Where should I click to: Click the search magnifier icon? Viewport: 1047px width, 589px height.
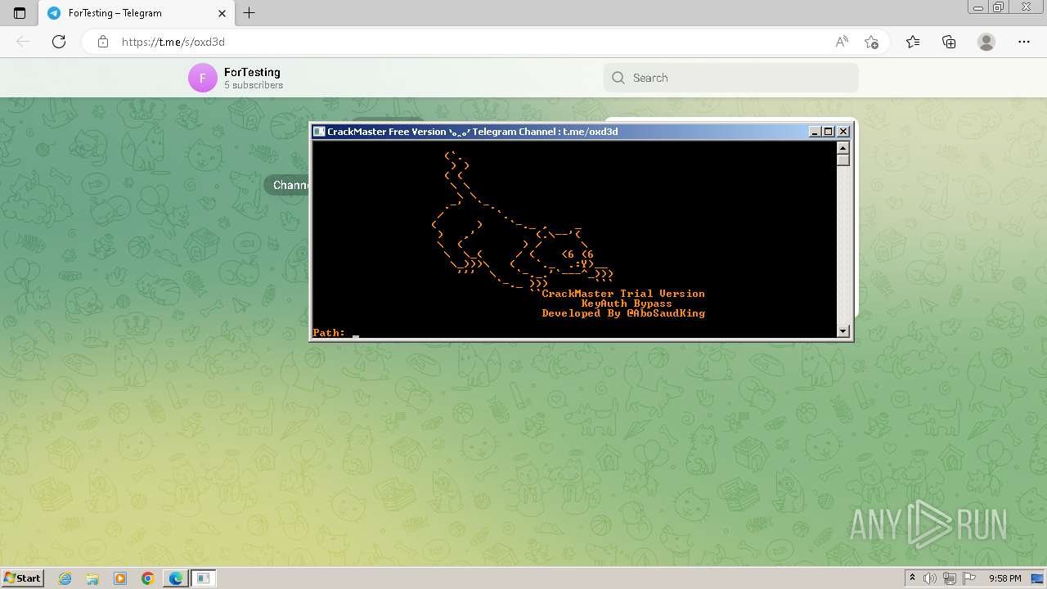pos(618,78)
